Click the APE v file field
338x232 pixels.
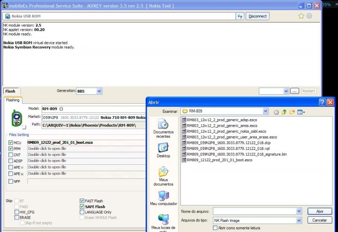point(87,167)
